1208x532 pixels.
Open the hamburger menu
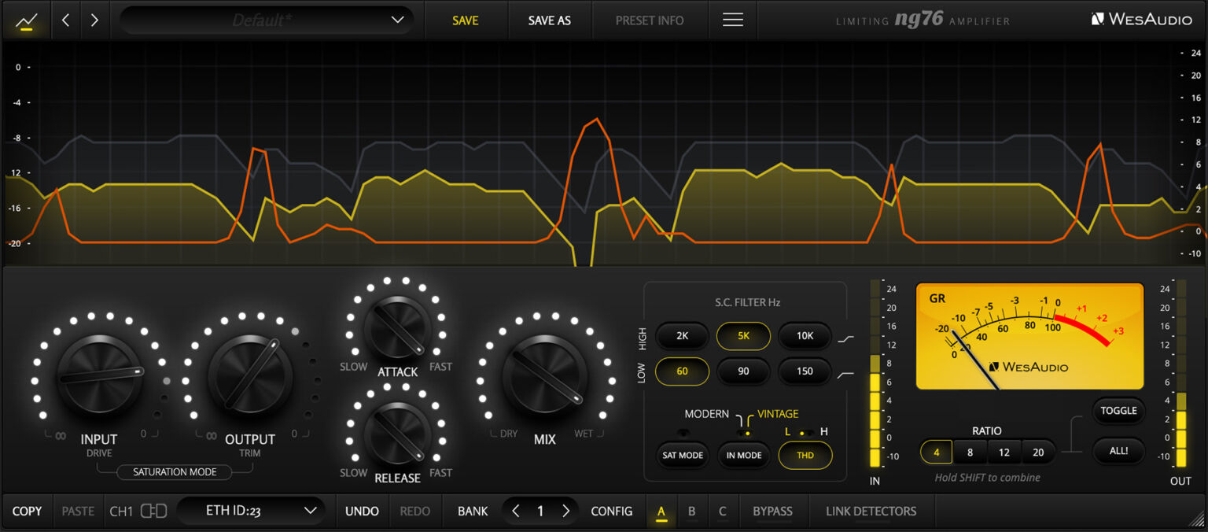pos(733,20)
